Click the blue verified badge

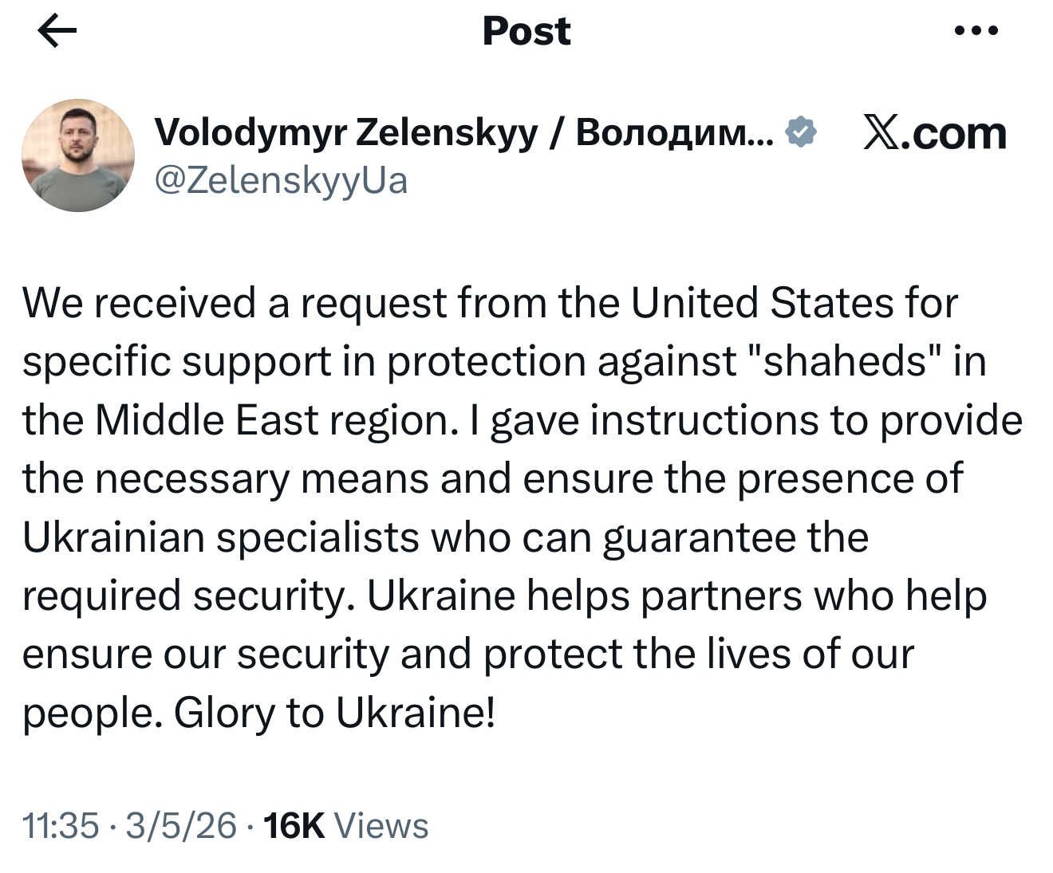[801, 132]
